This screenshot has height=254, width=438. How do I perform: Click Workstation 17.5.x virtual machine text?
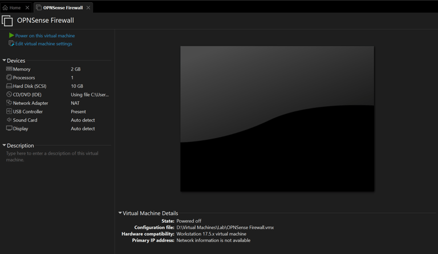[212, 234]
